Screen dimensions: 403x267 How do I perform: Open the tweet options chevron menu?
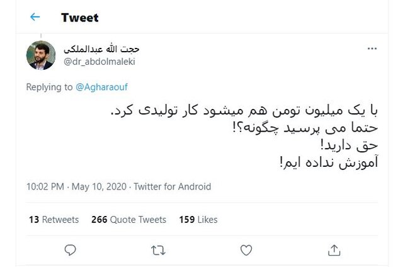(373, 48)
